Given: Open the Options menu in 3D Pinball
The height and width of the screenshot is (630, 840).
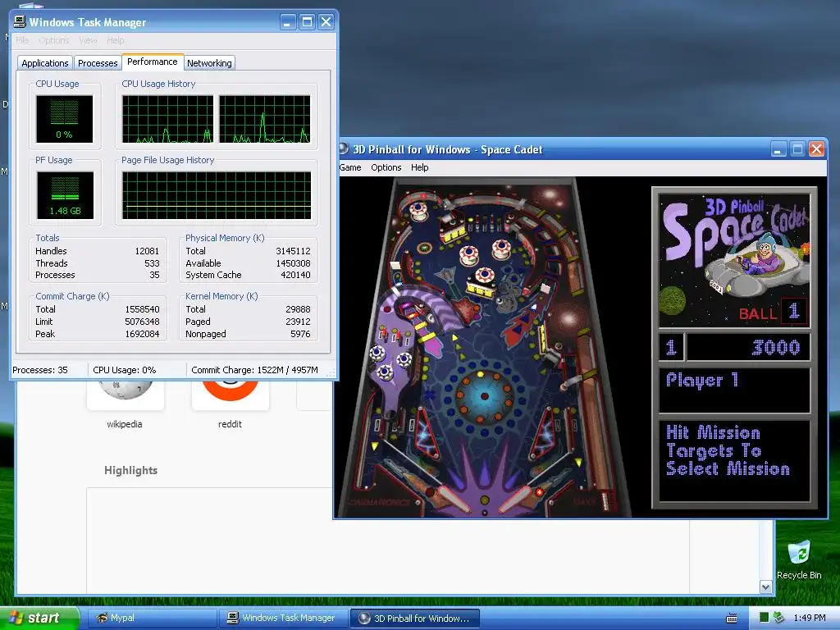Looking at the screenshot, I should click(386, 167).
